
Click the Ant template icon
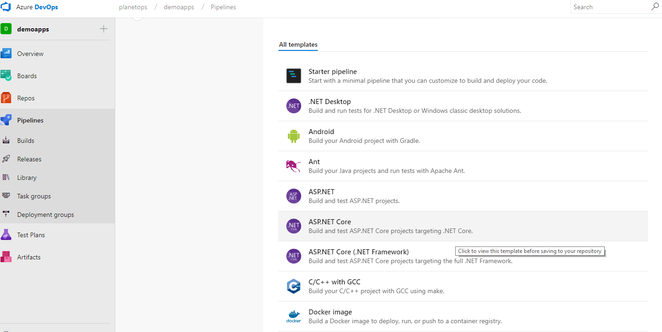[294, 166]
